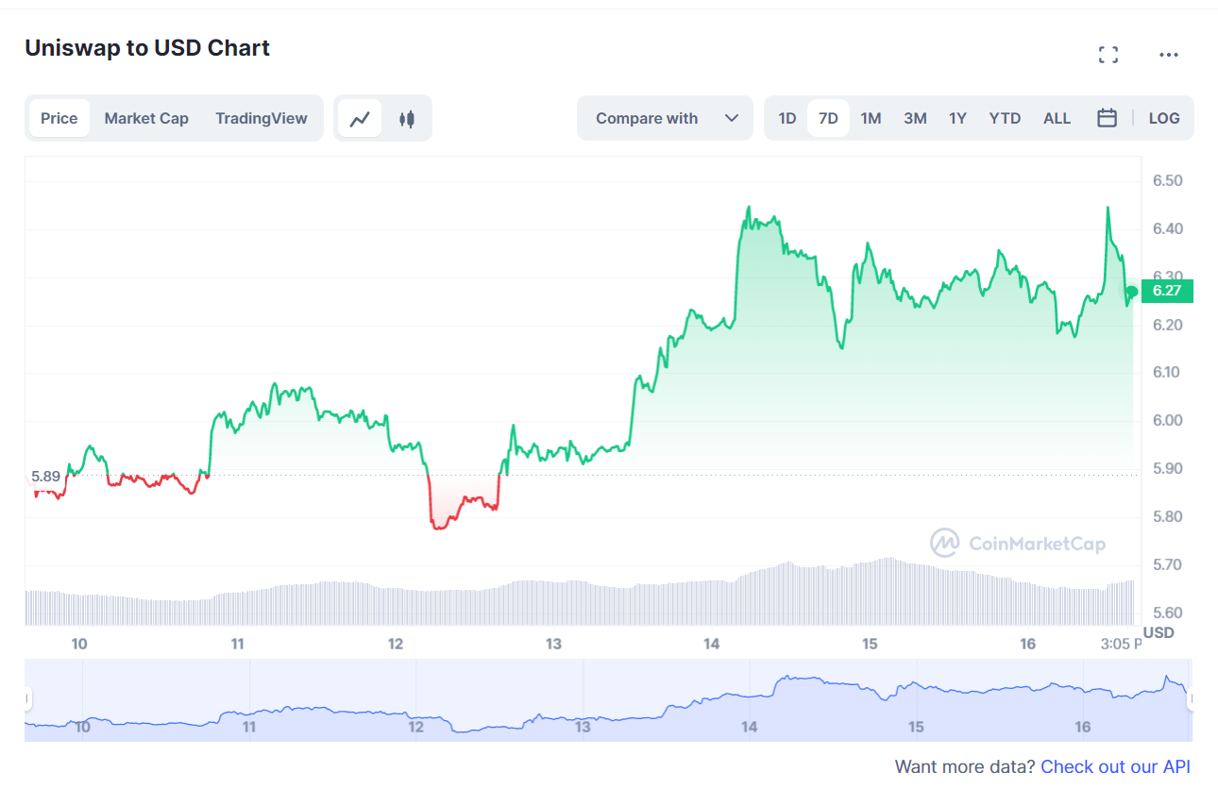Open the three-dot more options menu
1218x789 pixels.
point(1169,55)
